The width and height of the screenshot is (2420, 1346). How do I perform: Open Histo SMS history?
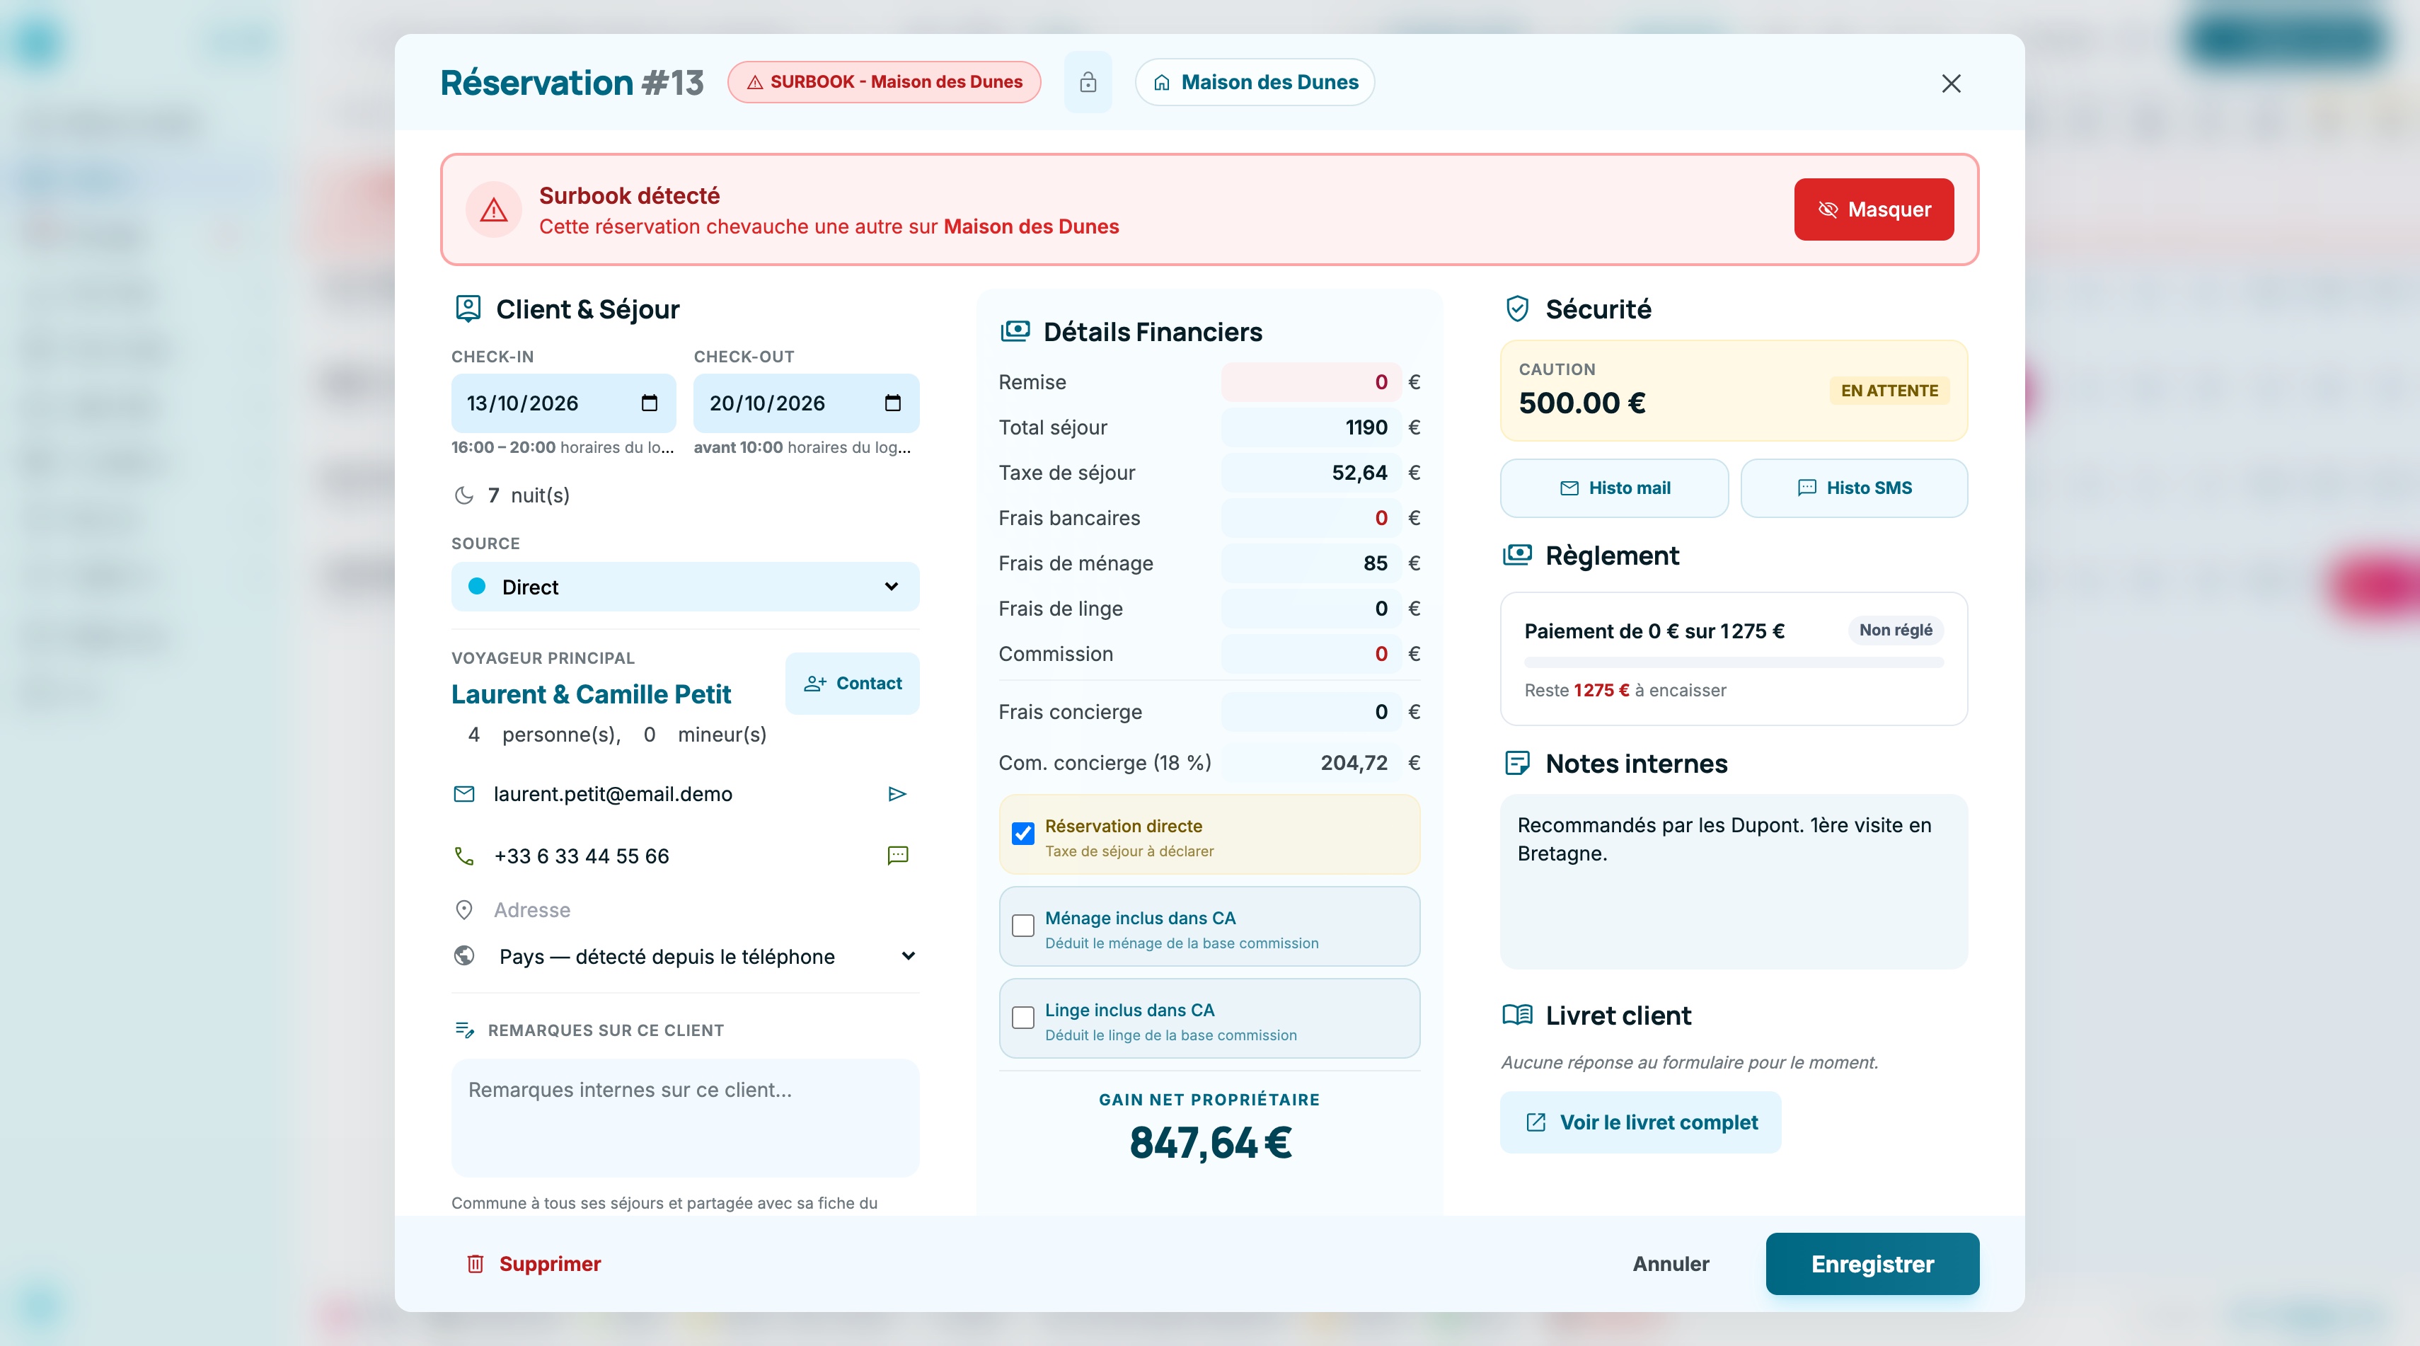tap(1853, 488)
